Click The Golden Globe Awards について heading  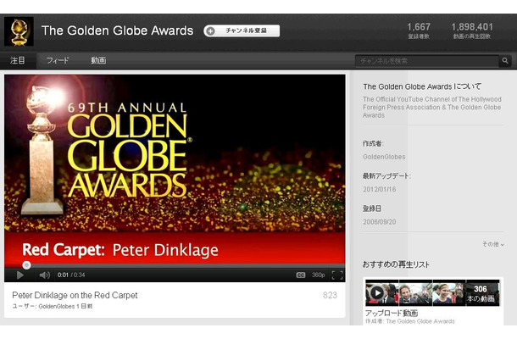pyautogui.click(x=422, y=86)
